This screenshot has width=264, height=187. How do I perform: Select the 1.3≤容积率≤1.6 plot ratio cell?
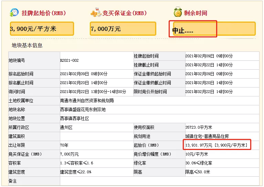coord(97,163)
